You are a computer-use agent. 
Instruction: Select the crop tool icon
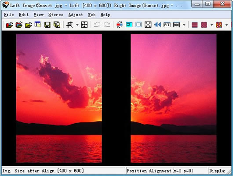[x=69, y=25]
